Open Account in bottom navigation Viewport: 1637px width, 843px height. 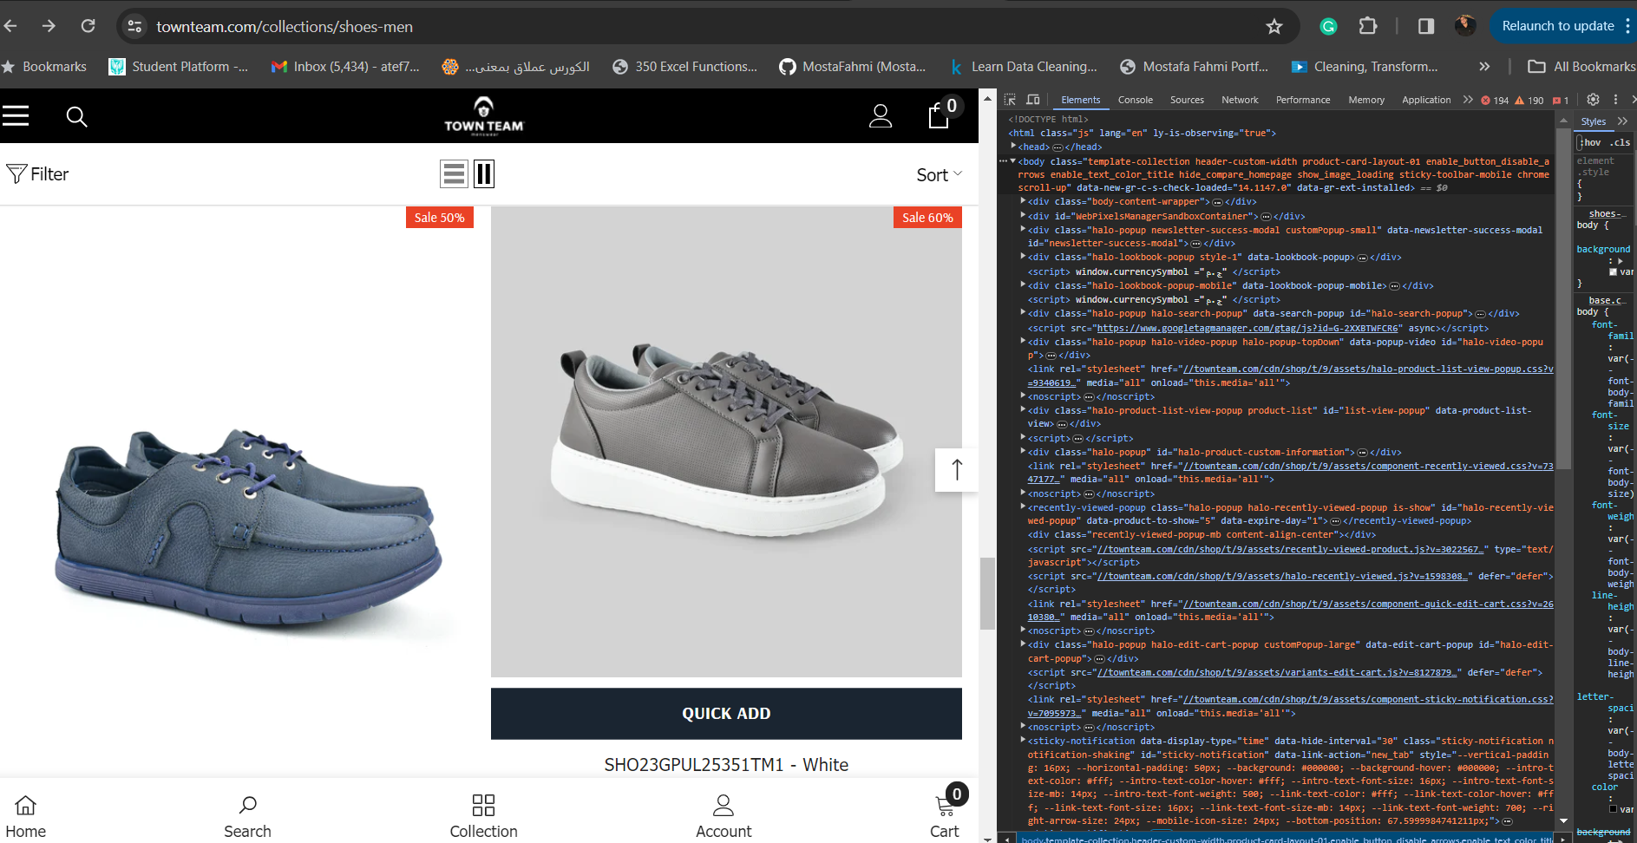724,817
